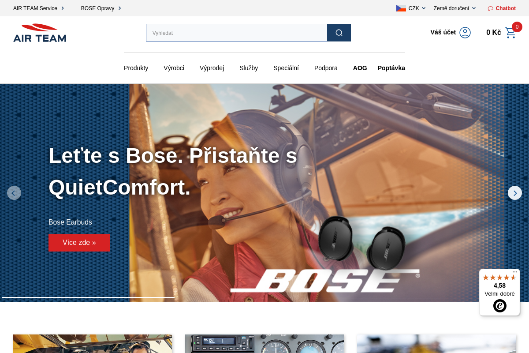Screen dimensions: 529x353
Task: Click the star rating in widget
Action: coord(499,278)
